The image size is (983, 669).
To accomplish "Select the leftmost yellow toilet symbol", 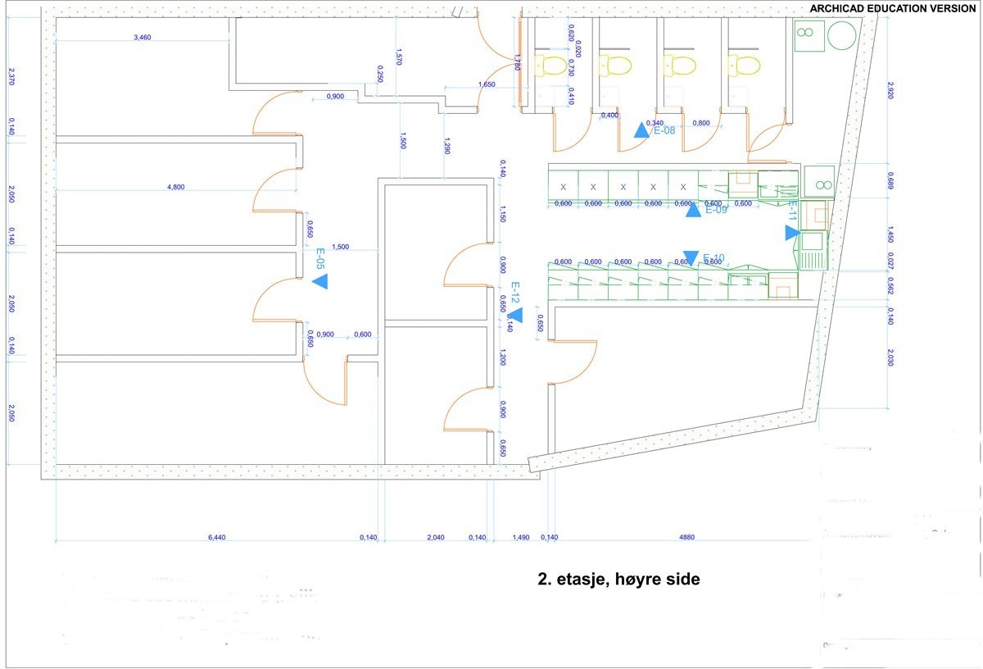I will click(x=554, y=64).
